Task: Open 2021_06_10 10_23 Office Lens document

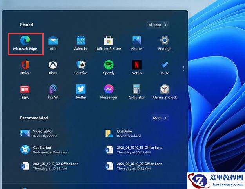Action: [x=133, y=166]
